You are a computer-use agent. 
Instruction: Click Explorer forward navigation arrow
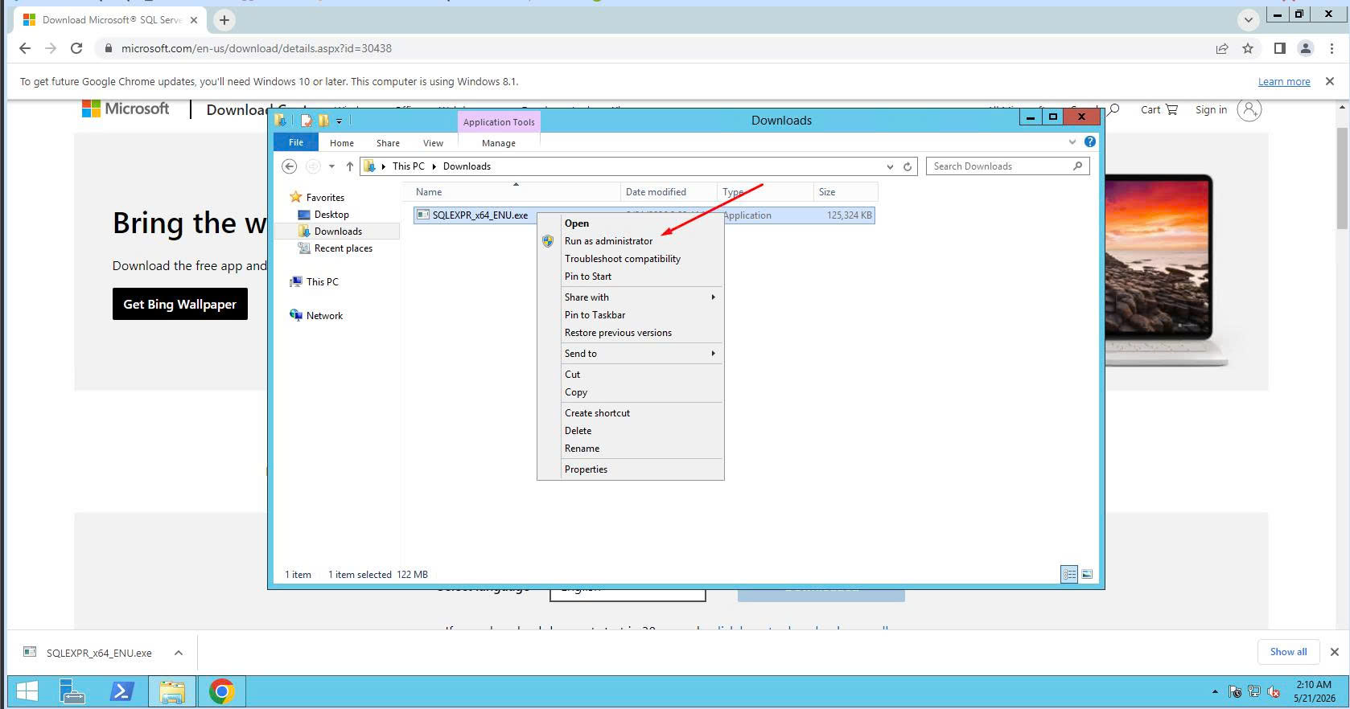tap(313, 166)
